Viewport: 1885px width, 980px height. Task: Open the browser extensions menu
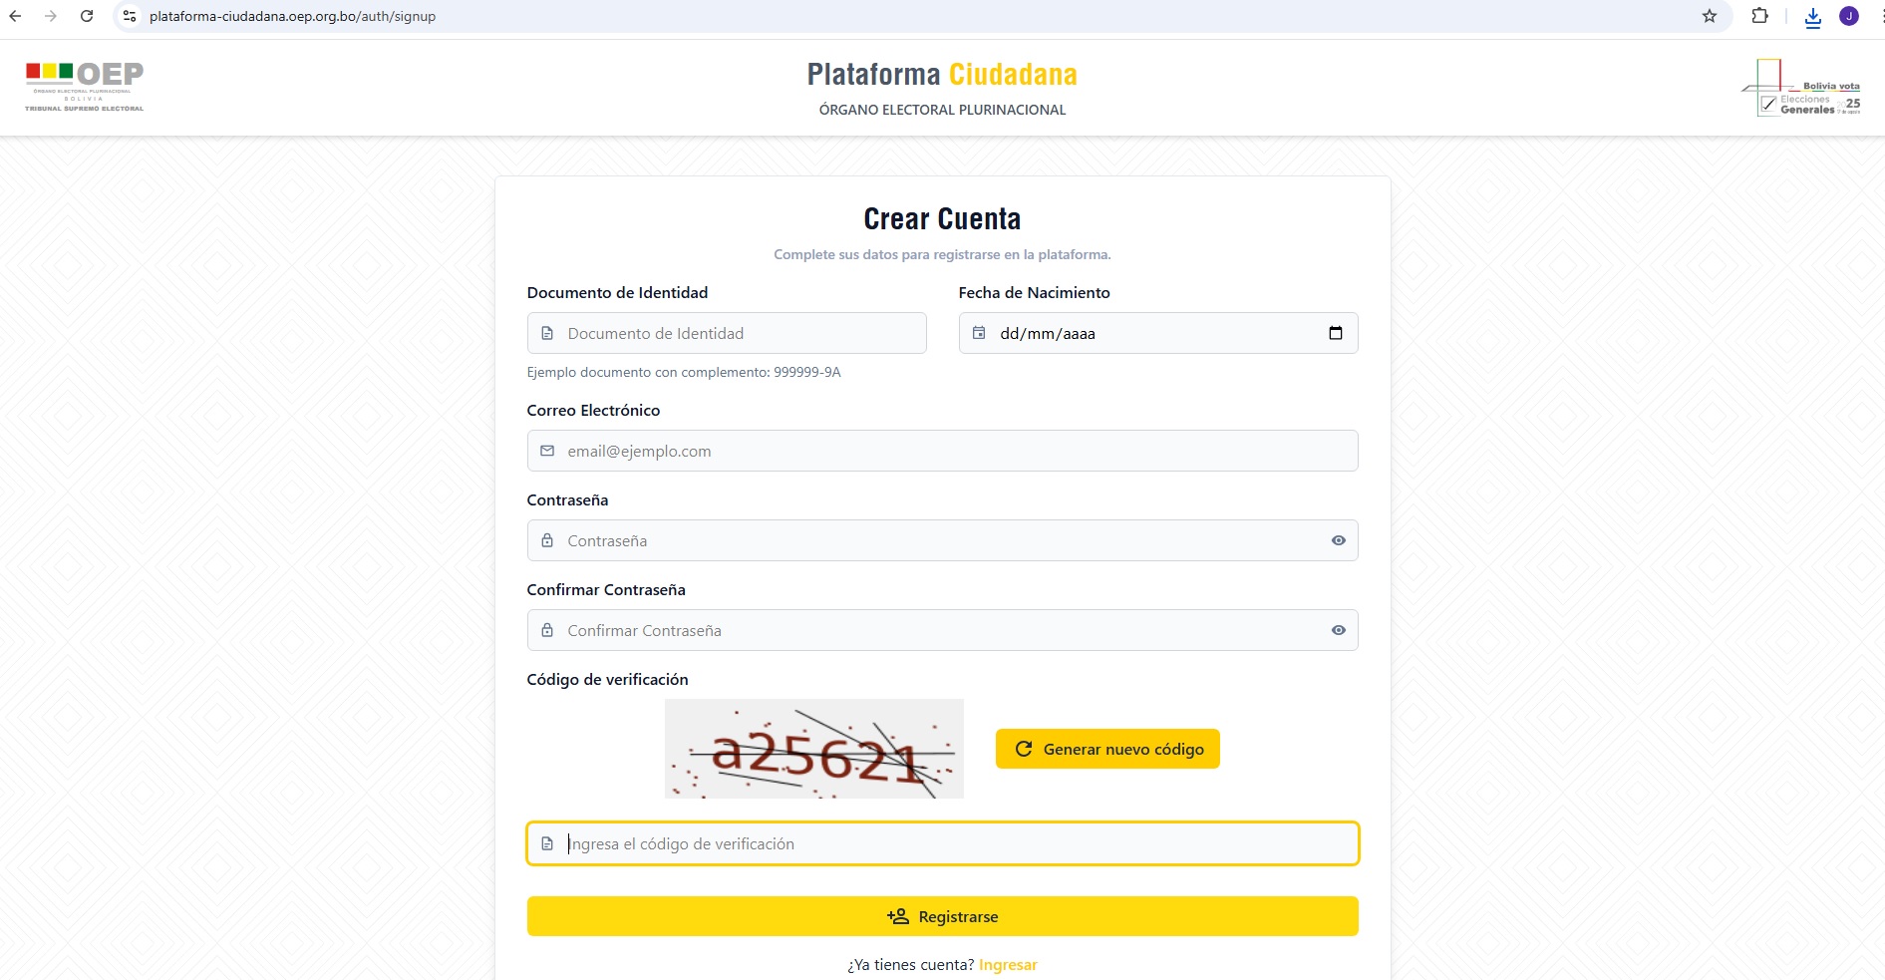[1759, 16]
